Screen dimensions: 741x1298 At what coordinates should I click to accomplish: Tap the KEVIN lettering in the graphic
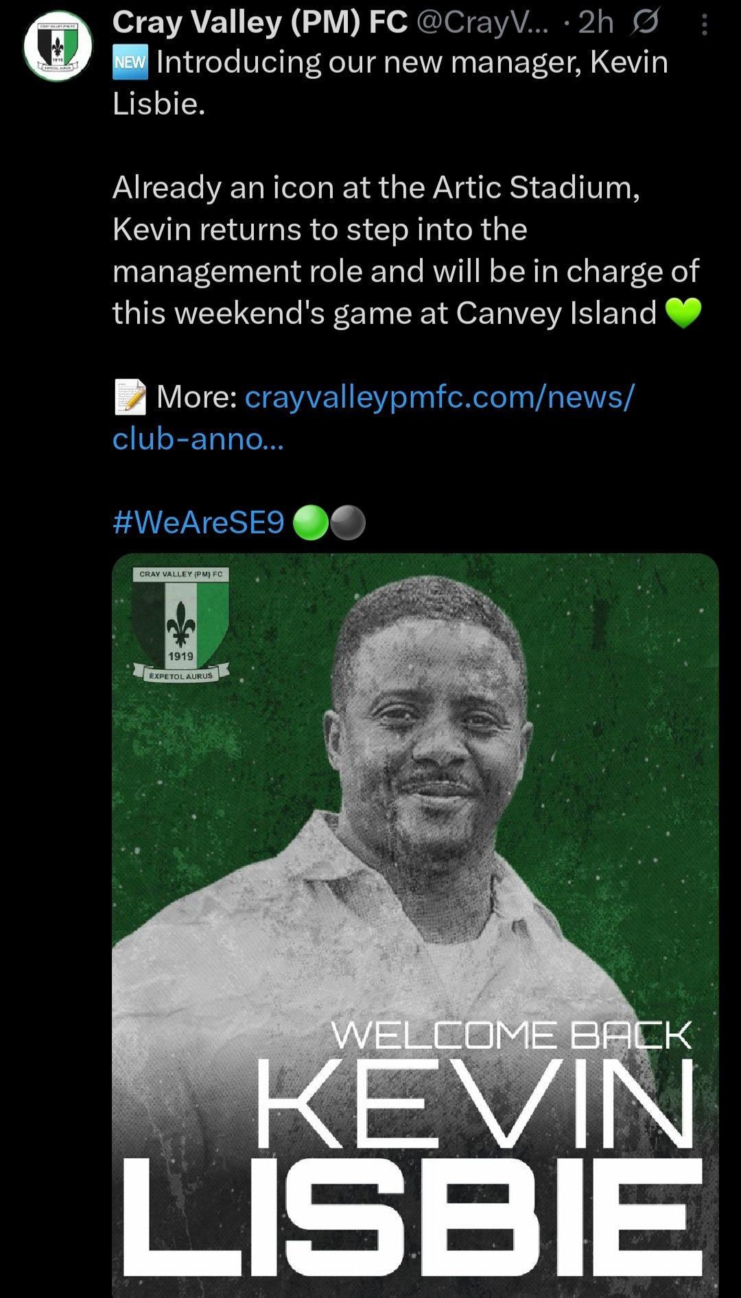pyautogui.click(x=475, y=1103)
